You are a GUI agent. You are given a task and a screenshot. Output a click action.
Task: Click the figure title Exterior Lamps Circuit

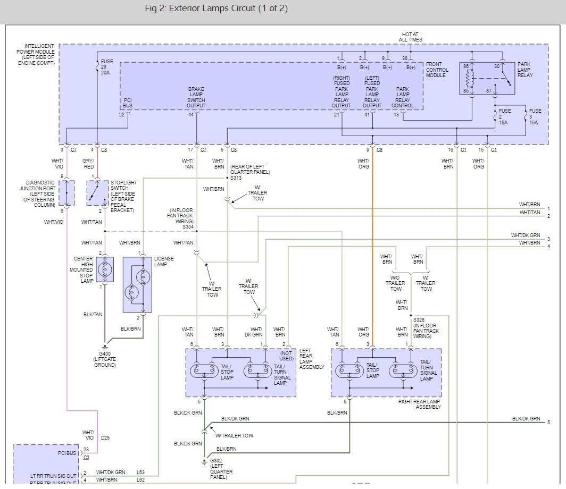click(216, 9)
